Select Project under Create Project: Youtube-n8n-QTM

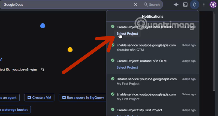(127, 67)
